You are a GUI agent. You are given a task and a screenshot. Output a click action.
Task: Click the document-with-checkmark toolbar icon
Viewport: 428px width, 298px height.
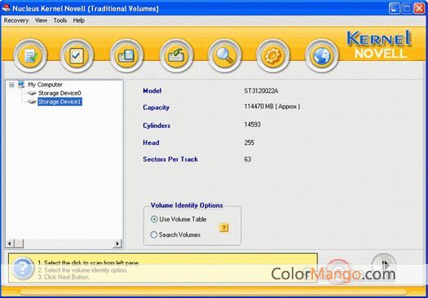pyautogui.click(x=30, y=55)
